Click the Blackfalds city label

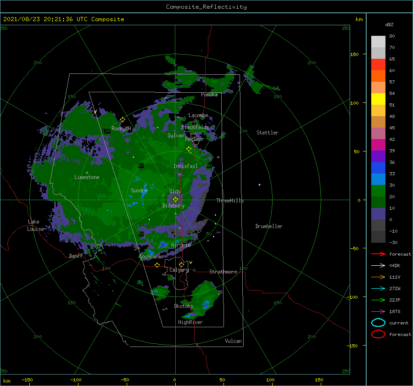[x=195, y=127]
